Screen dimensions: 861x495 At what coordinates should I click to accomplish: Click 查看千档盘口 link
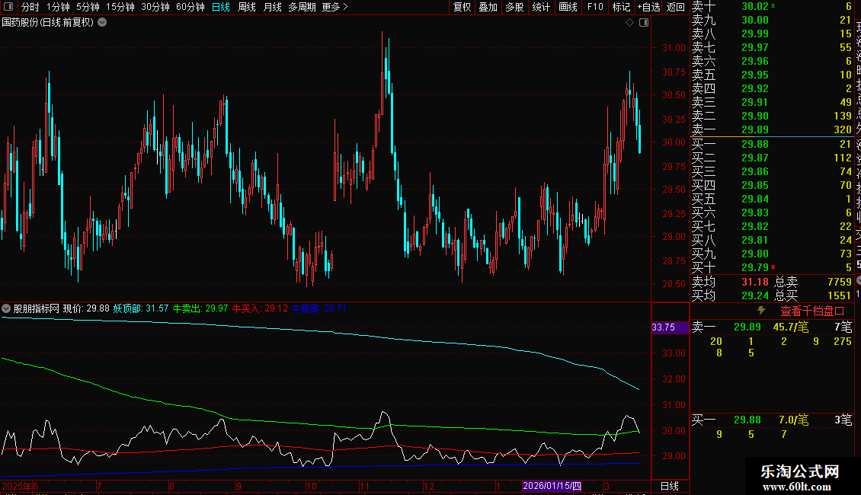(812, 311)
